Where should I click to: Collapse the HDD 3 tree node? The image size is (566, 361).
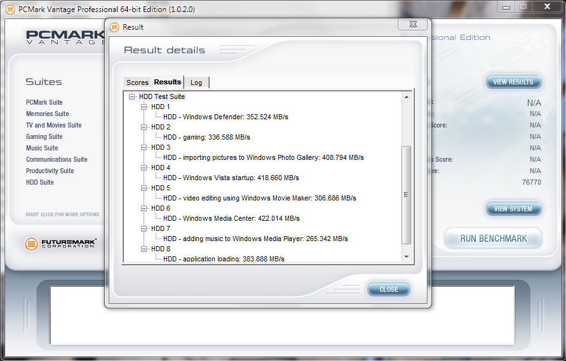[144, 147]
